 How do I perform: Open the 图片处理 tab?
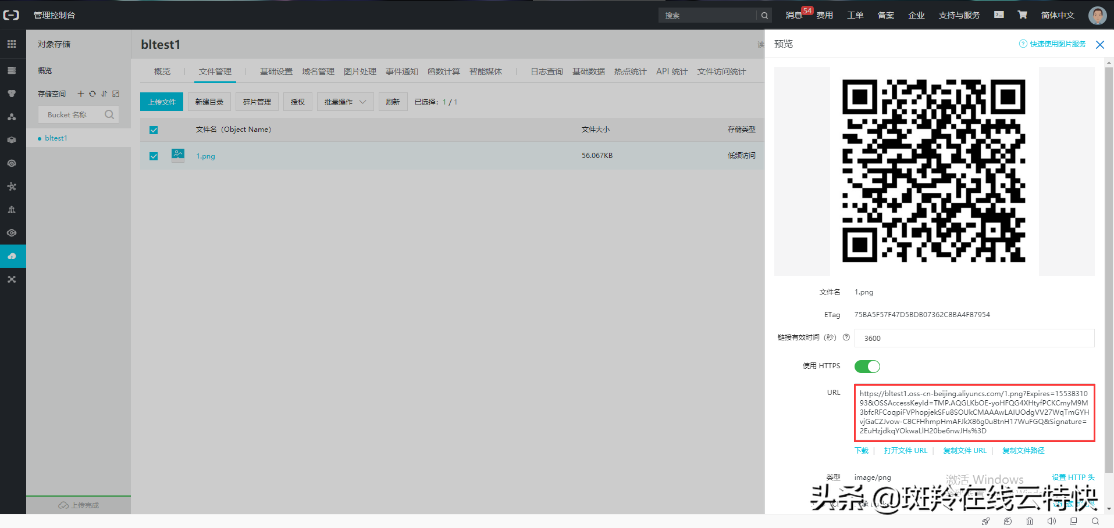coord(360,71)
